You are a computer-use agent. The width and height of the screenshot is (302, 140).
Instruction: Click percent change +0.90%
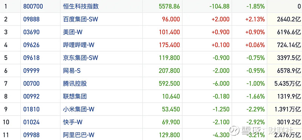(255, 32)
